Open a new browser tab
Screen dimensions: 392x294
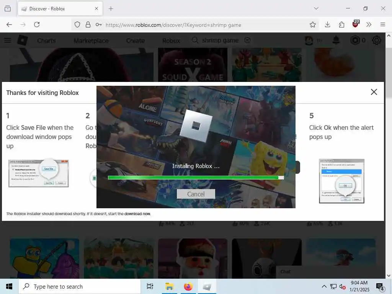pos(111,9)
